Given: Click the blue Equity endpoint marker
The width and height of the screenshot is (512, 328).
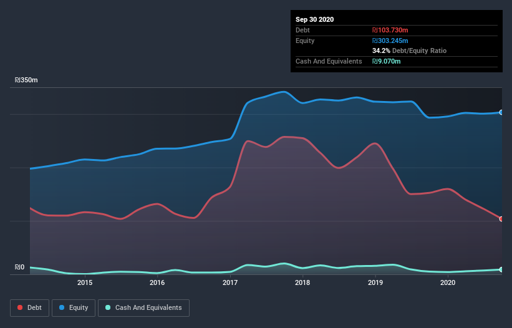Looking at the screenshot, I should coord(501,112).
